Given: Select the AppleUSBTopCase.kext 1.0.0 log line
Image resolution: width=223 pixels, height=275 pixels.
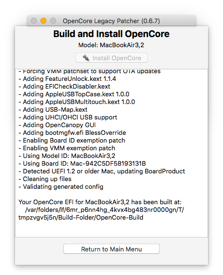Looking at the screenshot, I should [x=74, y=94].
